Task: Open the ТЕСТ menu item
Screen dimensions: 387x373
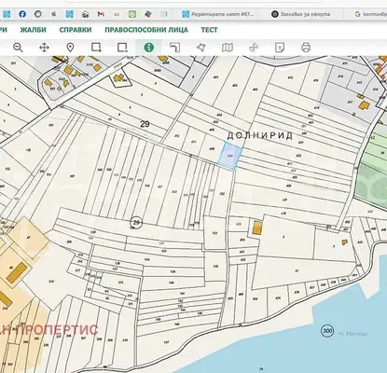Action: click(x=209, y=30)
